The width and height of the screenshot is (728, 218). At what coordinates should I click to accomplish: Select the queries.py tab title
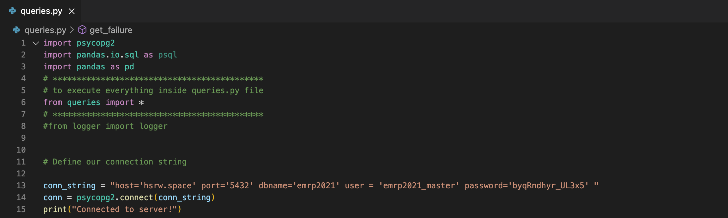click(41, 11)
